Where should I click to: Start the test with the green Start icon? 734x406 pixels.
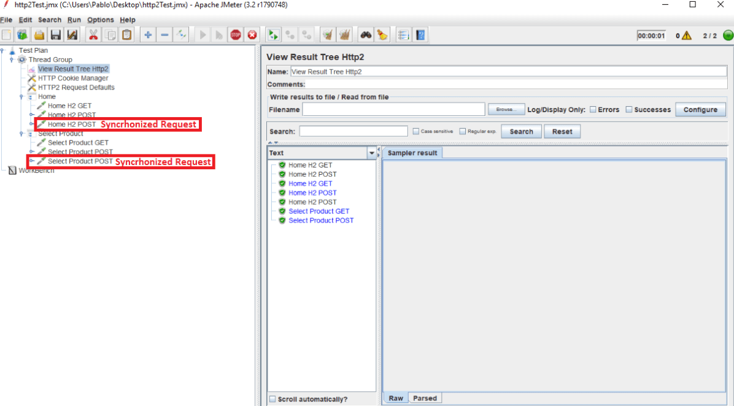(203, 34)
